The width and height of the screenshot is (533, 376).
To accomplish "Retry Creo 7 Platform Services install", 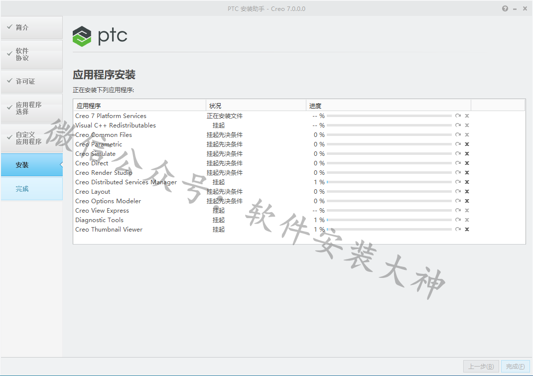I will [458, 116].
